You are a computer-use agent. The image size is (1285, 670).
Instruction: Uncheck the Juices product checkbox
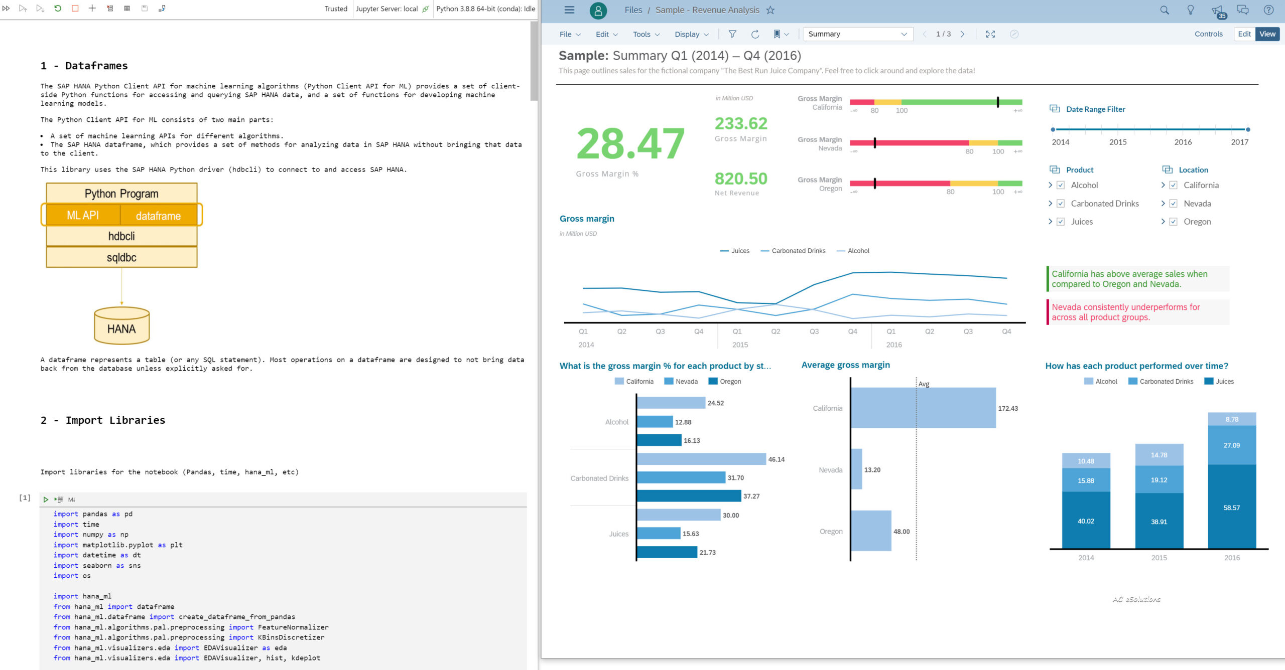(1061, 222)
